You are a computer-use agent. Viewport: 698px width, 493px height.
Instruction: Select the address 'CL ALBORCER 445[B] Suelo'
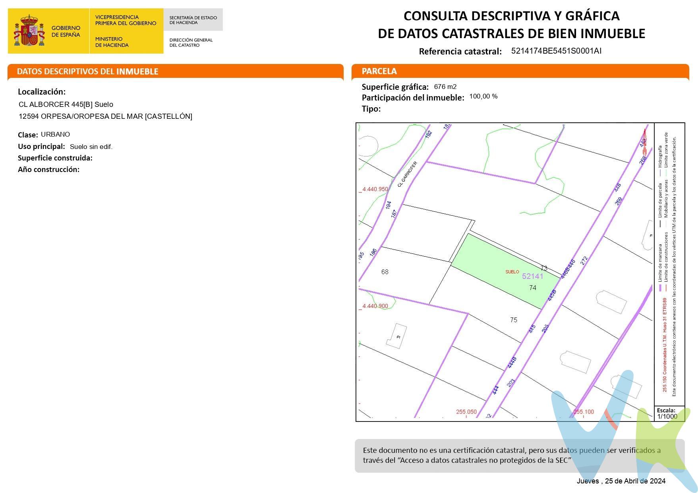[66, 104]
